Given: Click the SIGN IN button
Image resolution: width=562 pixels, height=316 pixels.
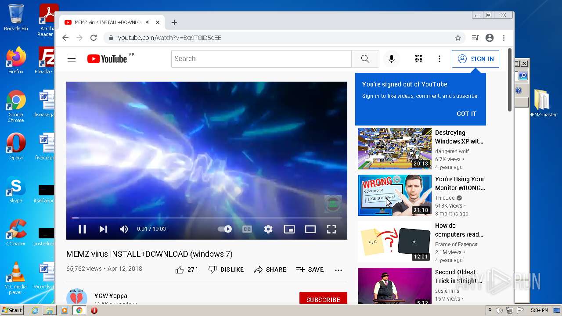Looking at the screenshot, I should 476,59.
